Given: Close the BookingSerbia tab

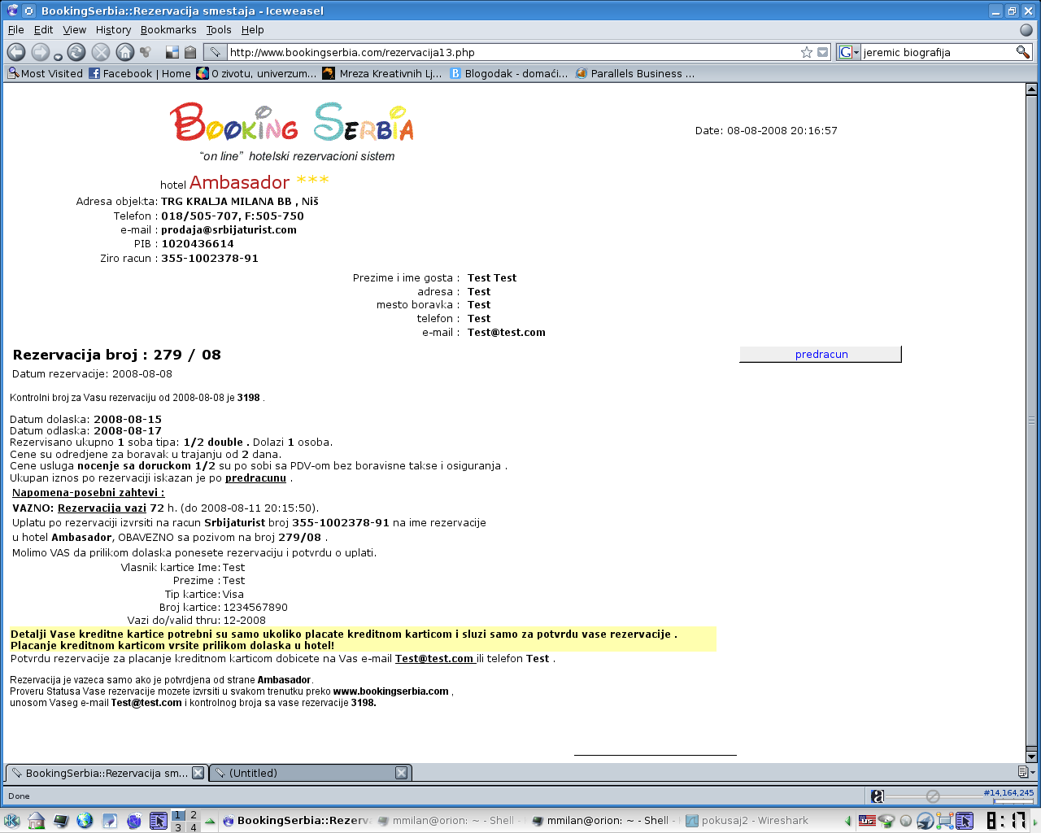Looking at the screenshot, I should point(198,773).
